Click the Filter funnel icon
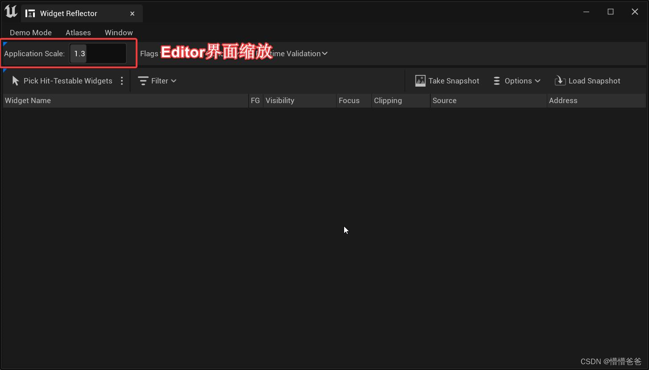649x370 pixels. [143, 81]
